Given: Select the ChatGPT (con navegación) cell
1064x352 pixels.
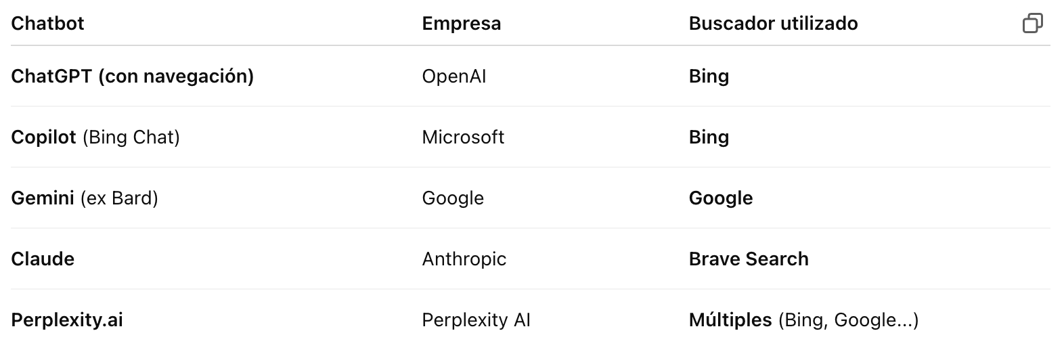Looking at the screenshot, I should click(133, 76).
